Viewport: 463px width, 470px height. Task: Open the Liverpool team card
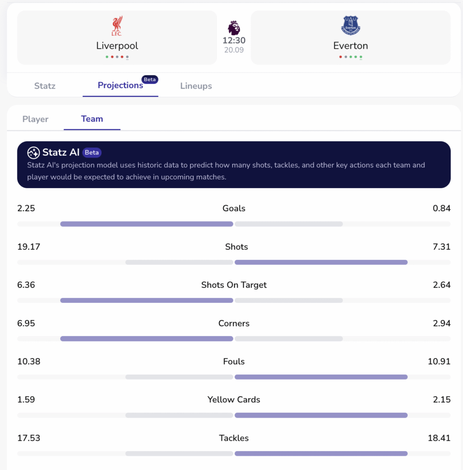tap(117, 38)
